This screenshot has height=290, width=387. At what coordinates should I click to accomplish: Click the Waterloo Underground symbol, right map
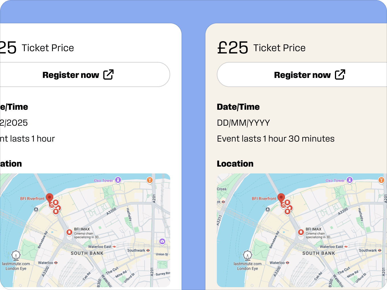pos(287,263)
